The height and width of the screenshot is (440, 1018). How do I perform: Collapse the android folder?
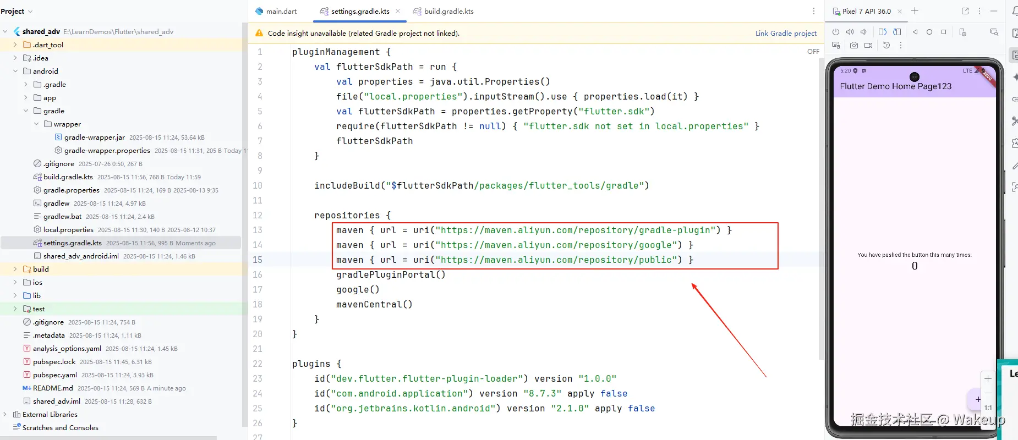tap(15, 71)
